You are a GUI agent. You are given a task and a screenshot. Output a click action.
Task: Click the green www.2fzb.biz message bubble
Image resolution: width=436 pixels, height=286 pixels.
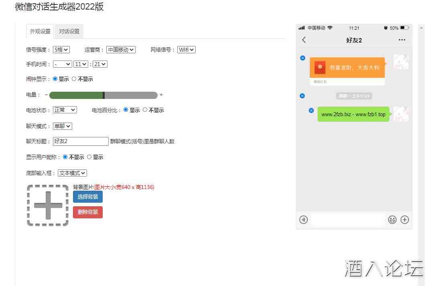[353, 114]
